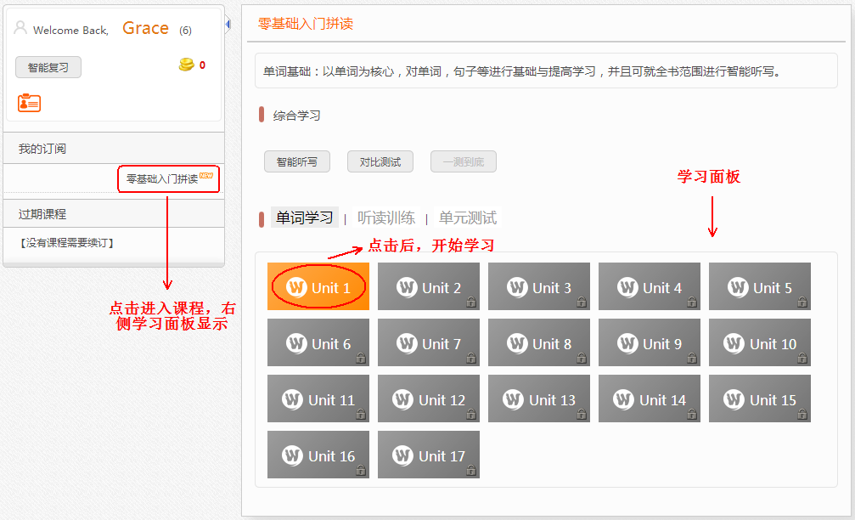Switch to the 单元测试 tab

point(467,218)
